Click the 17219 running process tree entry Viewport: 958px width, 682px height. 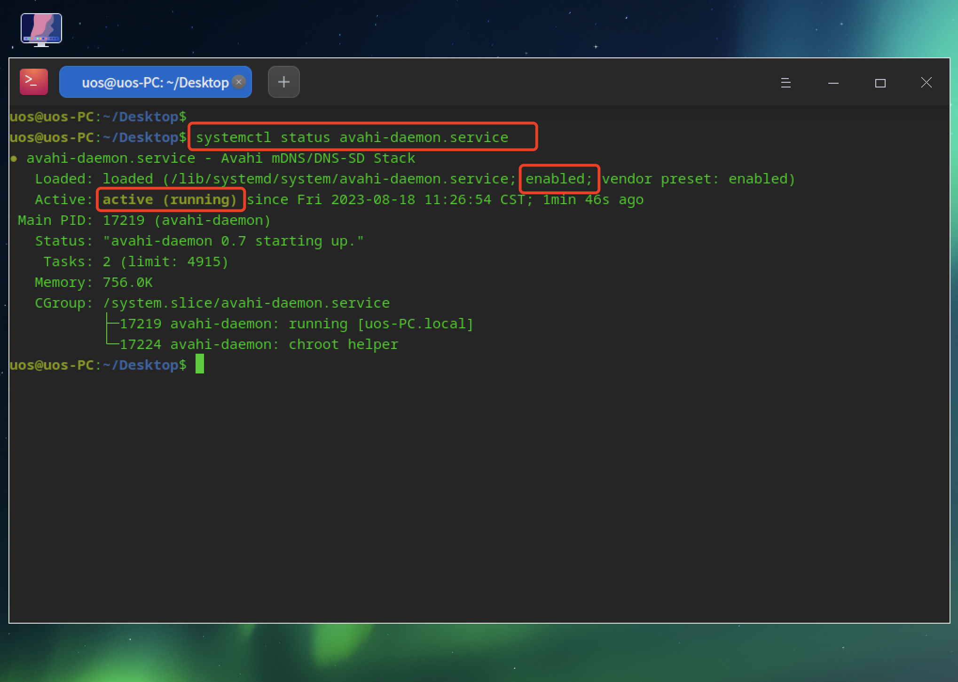tap(296, 324)
